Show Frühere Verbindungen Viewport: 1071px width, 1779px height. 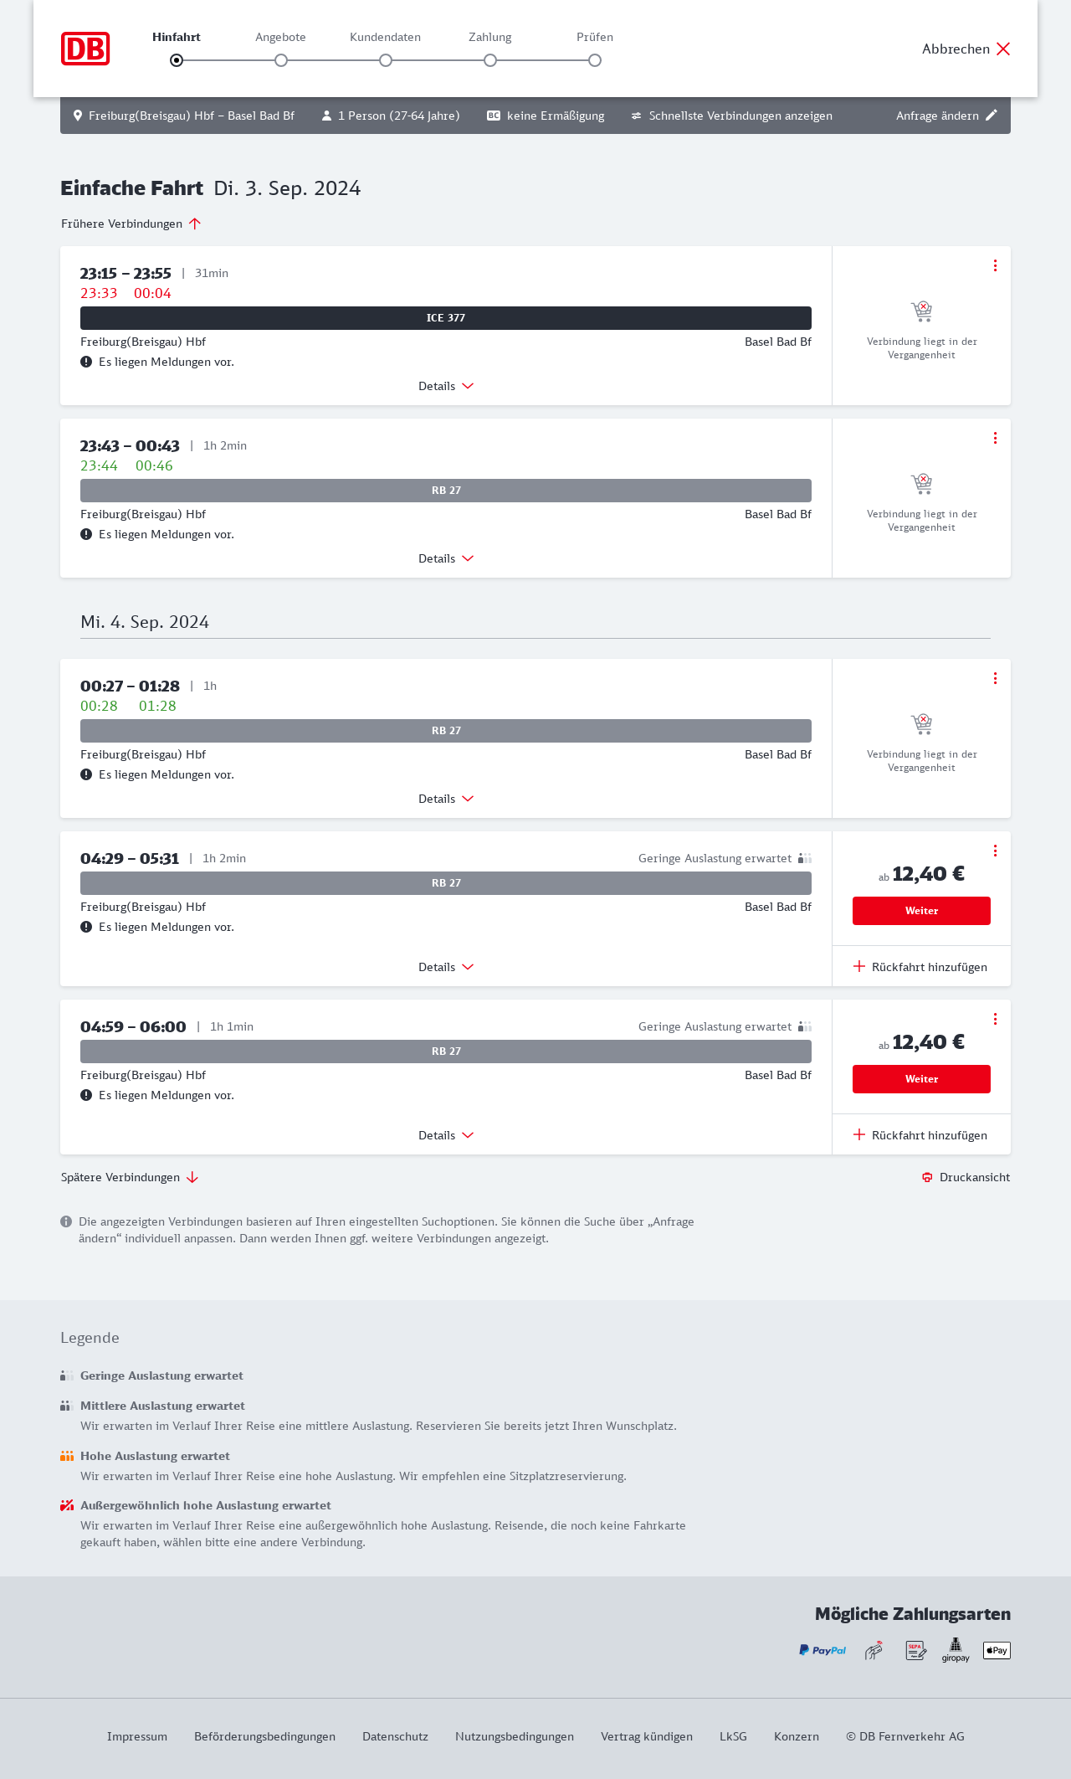tap(131, 224)
